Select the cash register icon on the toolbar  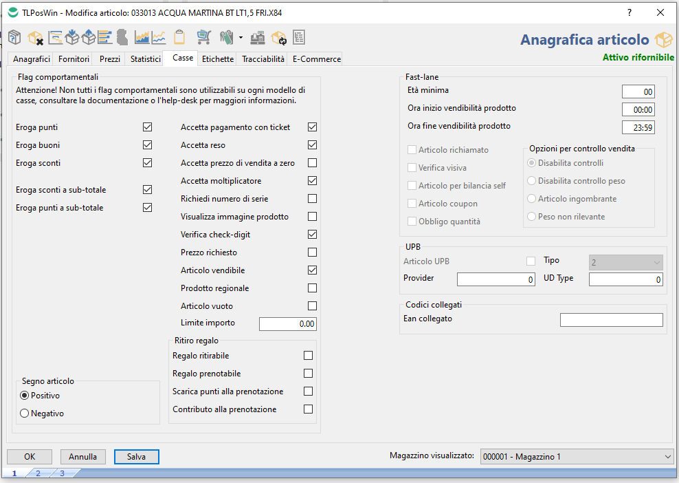(258, 37)
